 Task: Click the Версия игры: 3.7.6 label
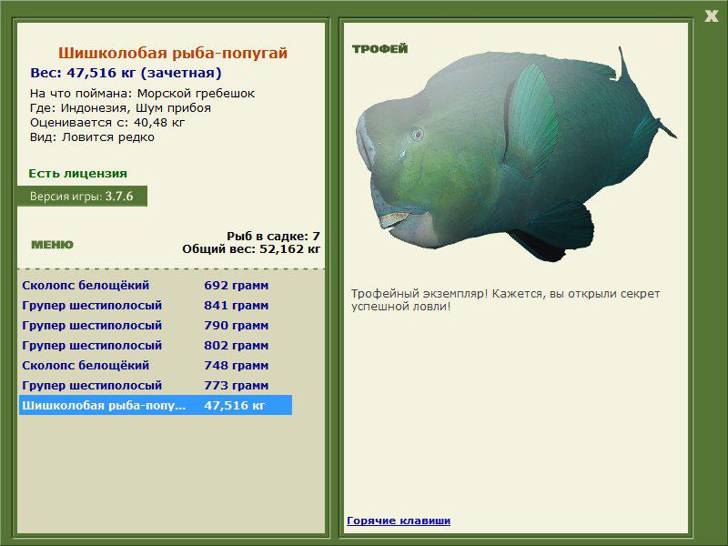(x=82, y=196)
